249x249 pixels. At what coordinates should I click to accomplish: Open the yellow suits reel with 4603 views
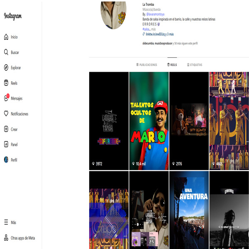[229, 121]
